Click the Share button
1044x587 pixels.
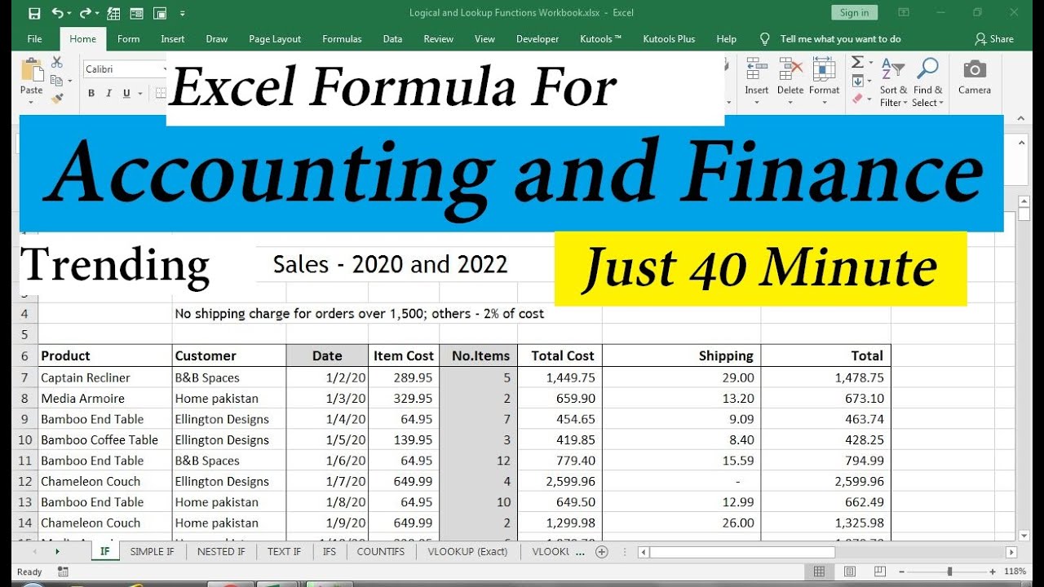994,39
